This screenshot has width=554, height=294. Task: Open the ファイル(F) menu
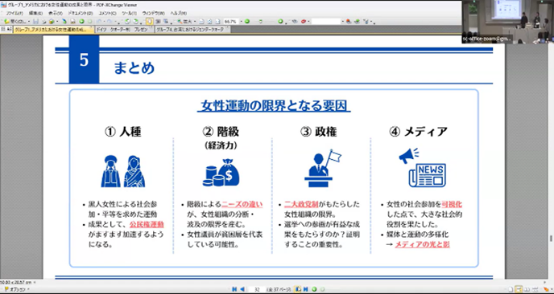(x=14, y=13)
